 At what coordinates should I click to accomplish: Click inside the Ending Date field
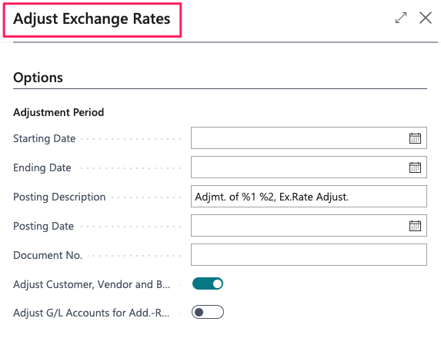tap(299, 167)
